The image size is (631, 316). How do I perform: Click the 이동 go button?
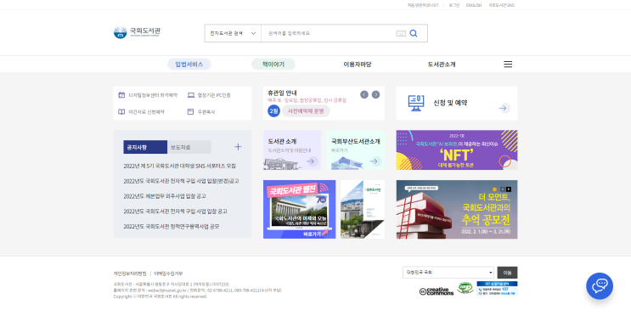pyautogui.click(x=507, y=273)
